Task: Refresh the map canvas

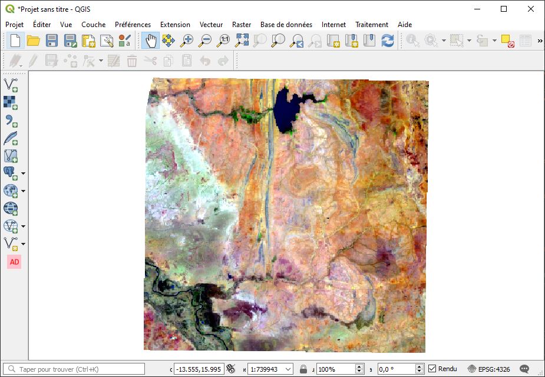Action: tap(387, 41)
